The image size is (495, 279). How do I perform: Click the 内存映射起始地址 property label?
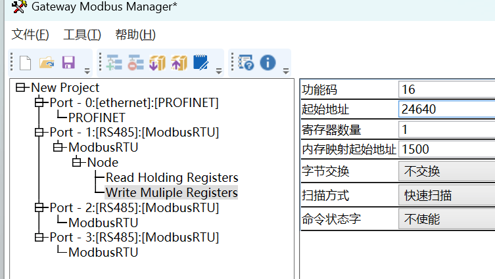(349, 150)
